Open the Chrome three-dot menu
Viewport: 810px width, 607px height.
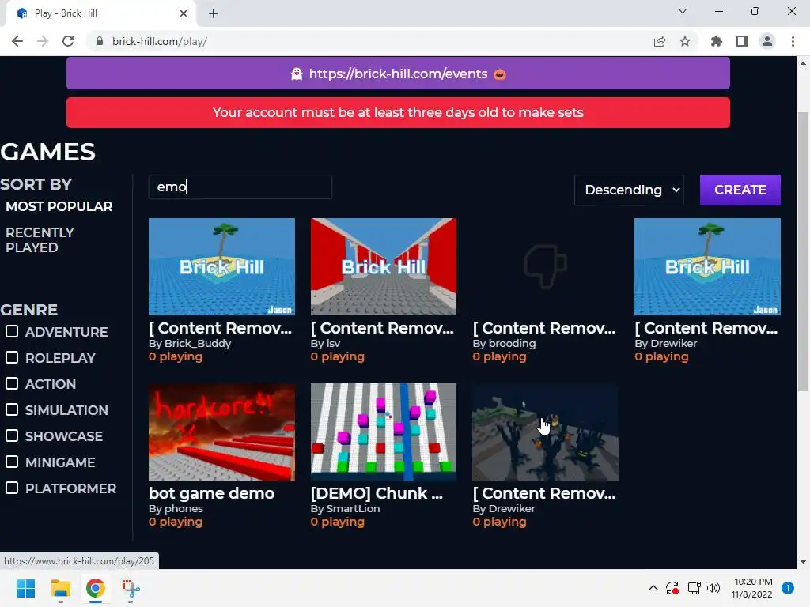tap(793, 41)
